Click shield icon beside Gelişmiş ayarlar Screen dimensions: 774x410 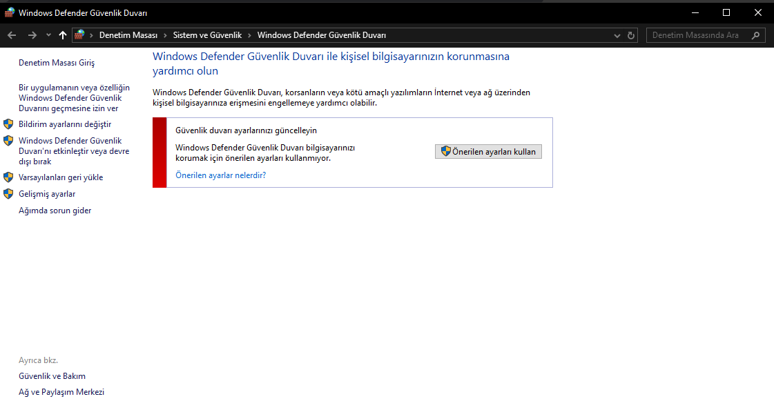click(8, 194)
